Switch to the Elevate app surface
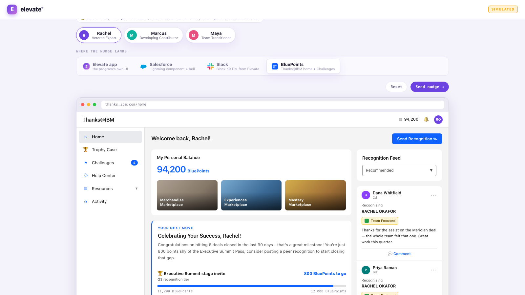Viewport: 525px width, 295px height. click(x=106, y=67)
